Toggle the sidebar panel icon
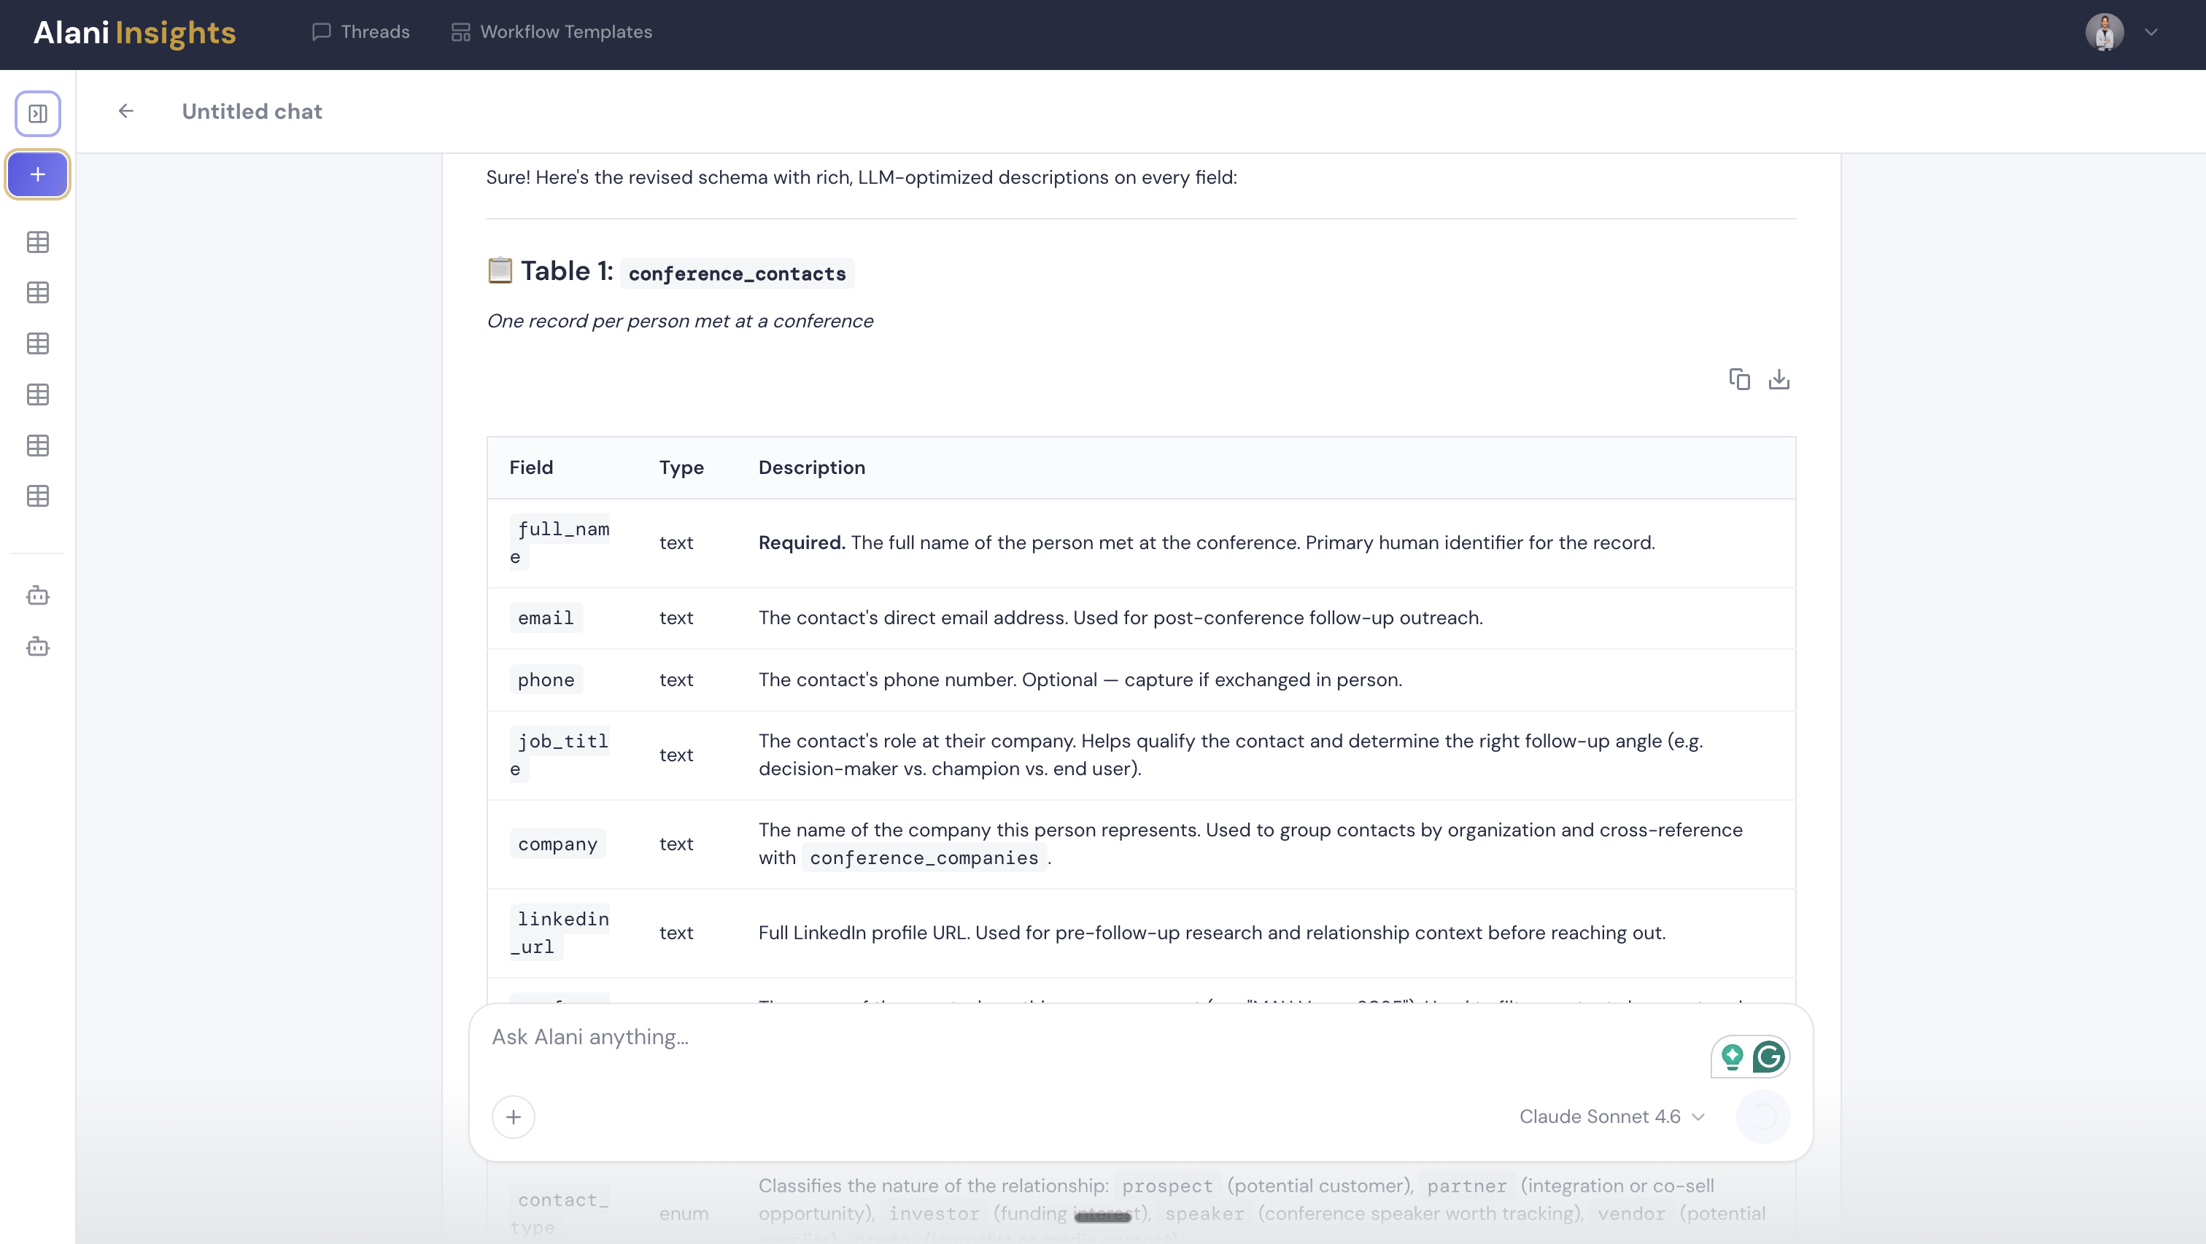 (38, 113)
